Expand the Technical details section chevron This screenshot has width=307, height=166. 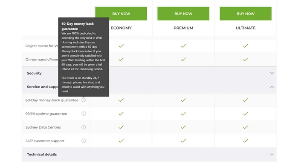click(x=272, y=155)
